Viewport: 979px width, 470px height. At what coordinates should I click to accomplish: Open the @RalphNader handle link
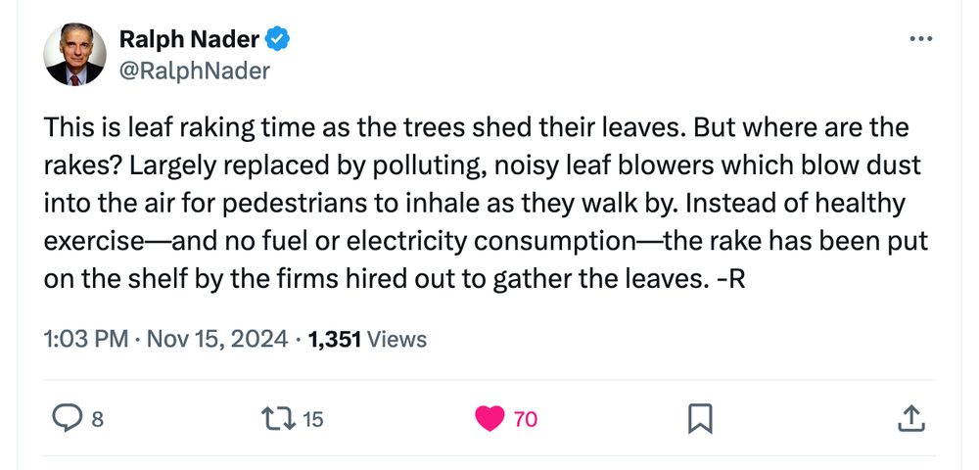(x=194, y=71)
